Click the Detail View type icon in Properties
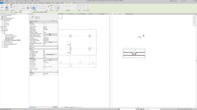This screenshot has width=197, height=110. pos(32,17)
